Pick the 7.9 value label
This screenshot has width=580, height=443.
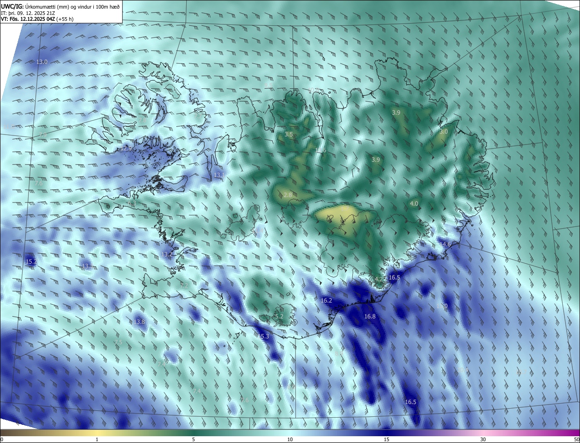point(43,135)
